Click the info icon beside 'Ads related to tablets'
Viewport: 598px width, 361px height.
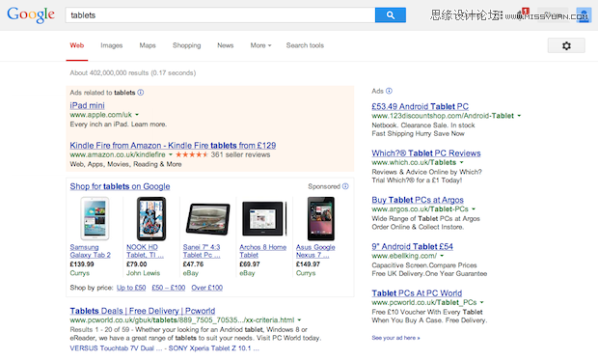[x=141, y=93]
